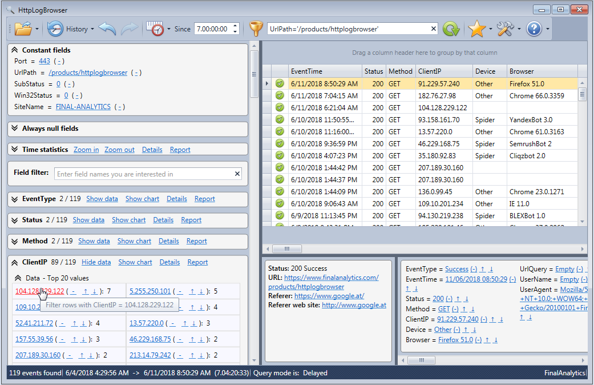
Task: Click the filter funnel icon
Action: [257, 29]
